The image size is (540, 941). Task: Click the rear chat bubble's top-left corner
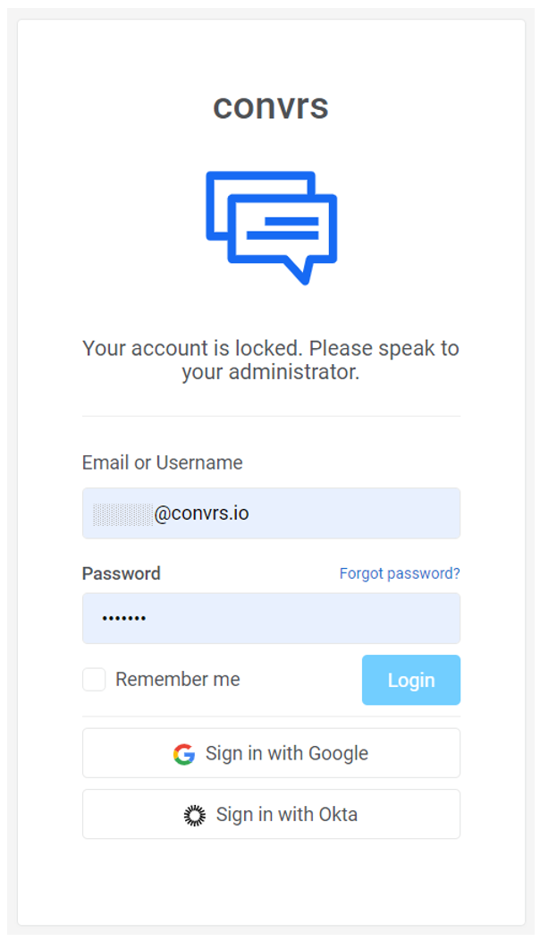[x=210, y=175]
